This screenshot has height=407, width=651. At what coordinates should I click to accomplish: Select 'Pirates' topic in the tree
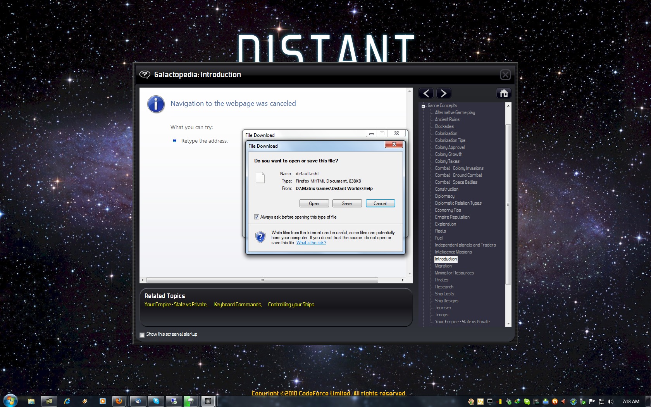point(441,280)
